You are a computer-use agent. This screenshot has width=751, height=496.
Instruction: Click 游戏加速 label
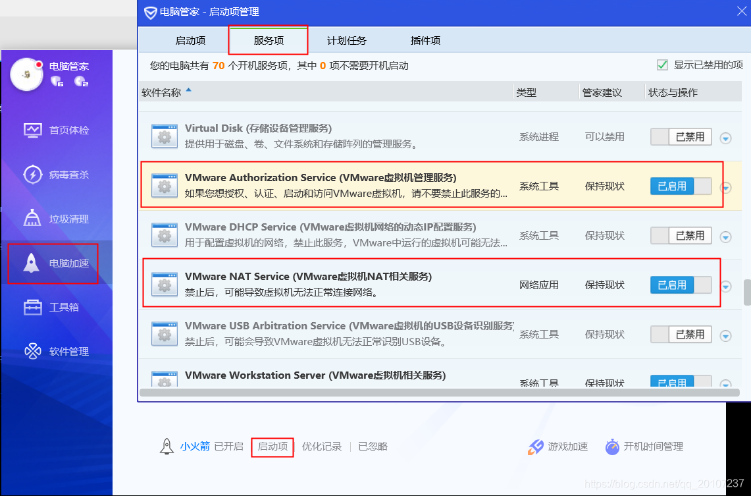pyautogui.click(x=567, y=447)
